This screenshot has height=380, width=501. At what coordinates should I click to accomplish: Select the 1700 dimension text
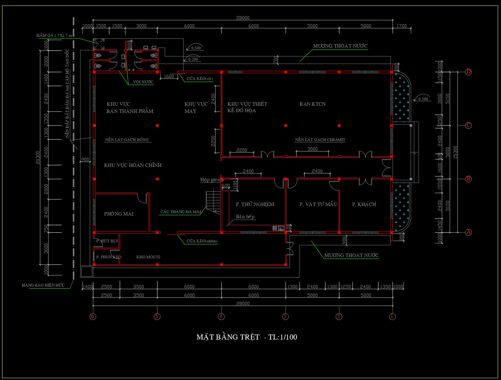tap(401, 26)
